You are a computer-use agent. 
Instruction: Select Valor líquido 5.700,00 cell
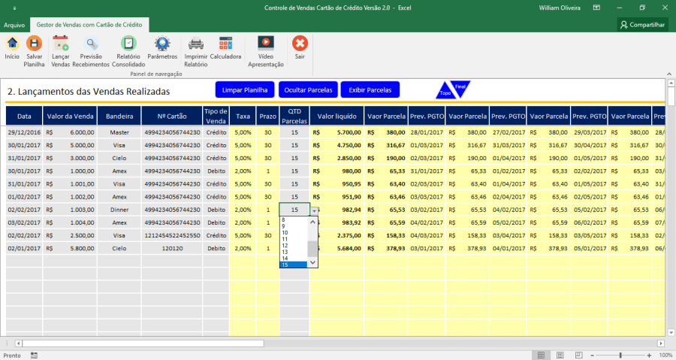[x=336, y=132]
